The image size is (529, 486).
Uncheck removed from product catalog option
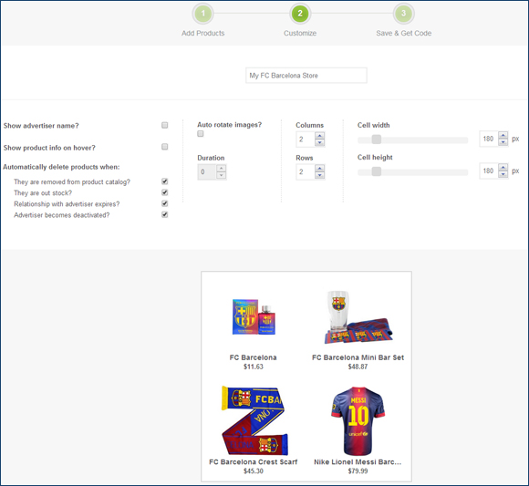point(165,181)
